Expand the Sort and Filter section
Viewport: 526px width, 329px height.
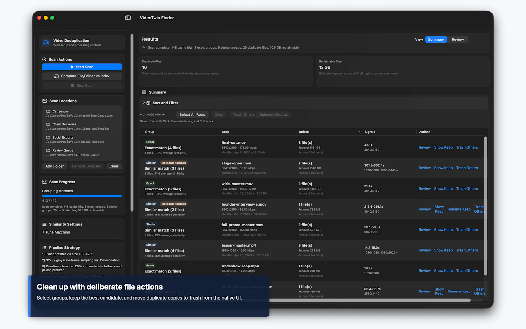(x=144, y=103)
